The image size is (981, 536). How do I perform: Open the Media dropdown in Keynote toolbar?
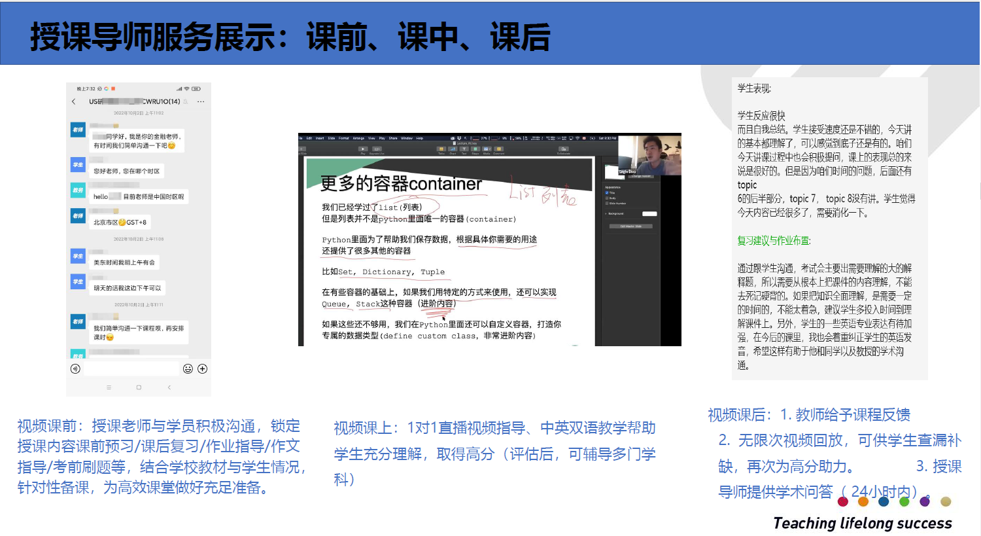click(x=487, y=149)
